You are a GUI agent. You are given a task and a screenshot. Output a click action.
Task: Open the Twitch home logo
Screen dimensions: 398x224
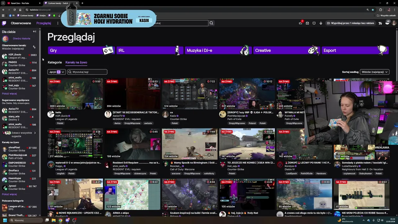(4, 23)
